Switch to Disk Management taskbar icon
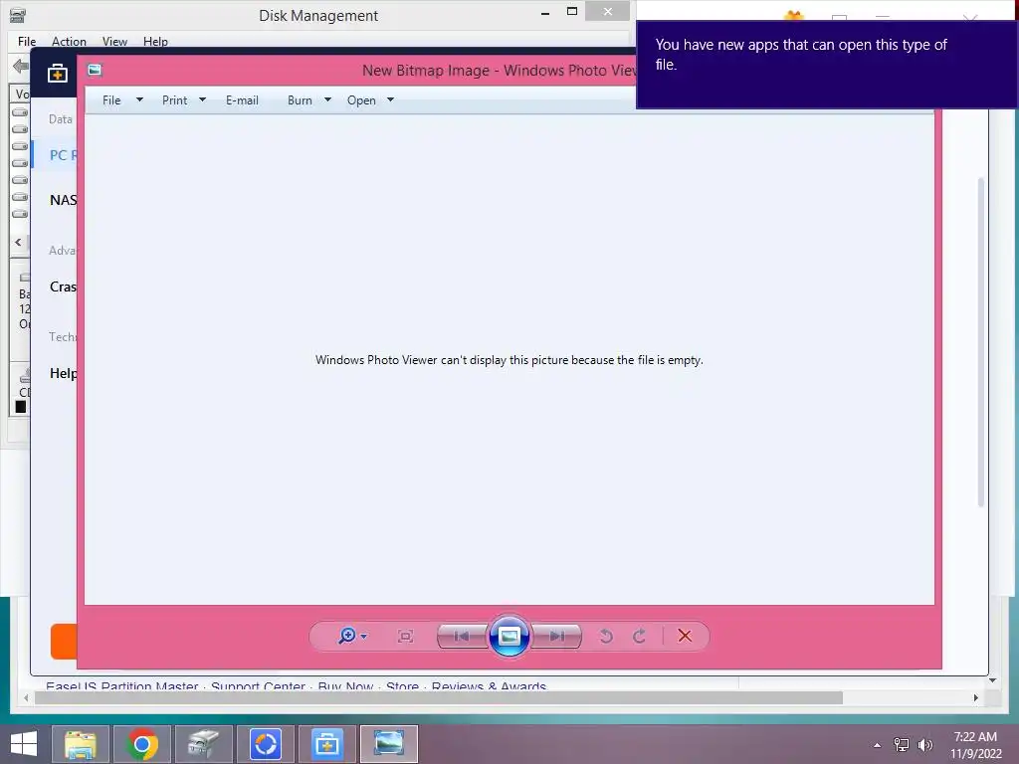 click(203, 744)
